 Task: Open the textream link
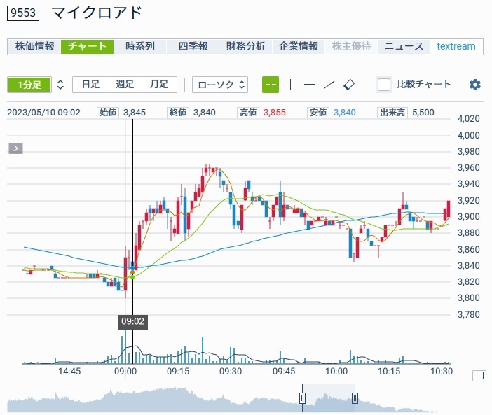pyautogui.click(x=456, y=46)
